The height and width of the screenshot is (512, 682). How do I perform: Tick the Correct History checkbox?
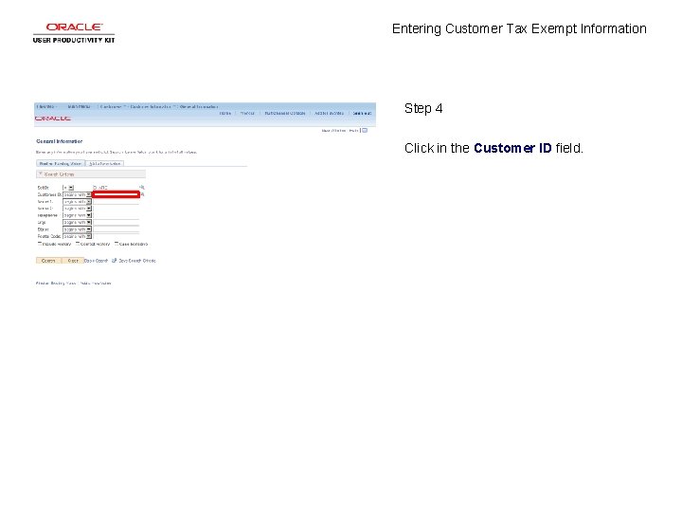78,244
